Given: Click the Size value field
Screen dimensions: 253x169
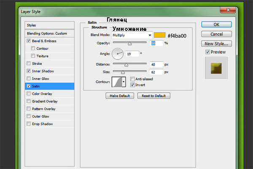Looking at the screenshot, I should click(x=156, y=72).
